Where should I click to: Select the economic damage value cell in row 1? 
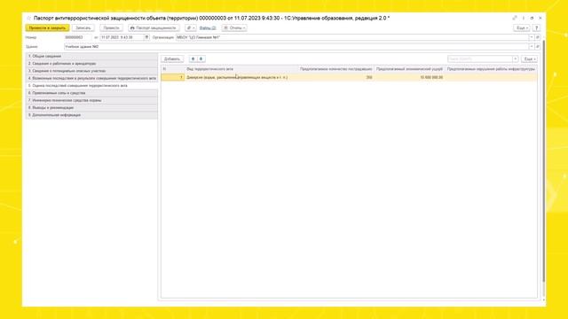click(x=409, y=77)
